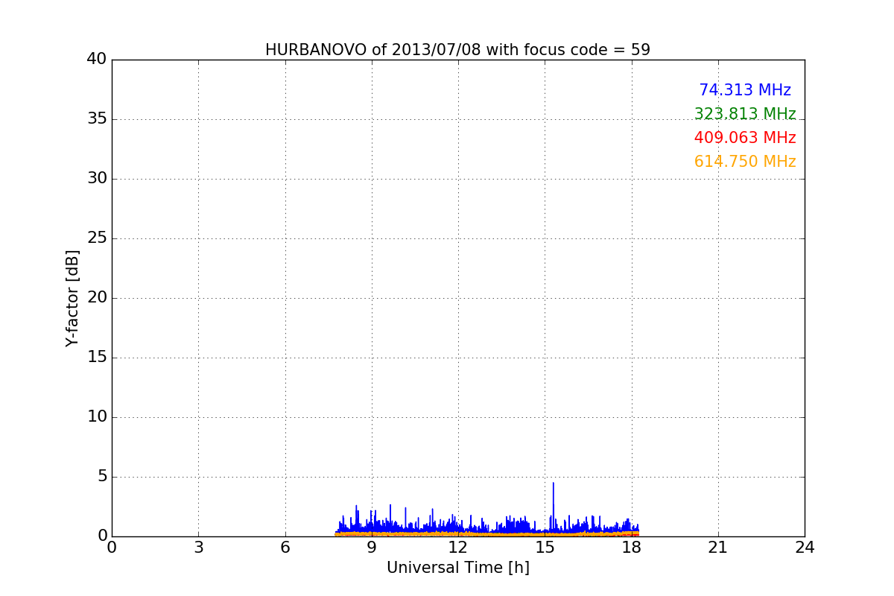Click the x-axis tick label '18'
894x596 pixels.
(632, 548)
